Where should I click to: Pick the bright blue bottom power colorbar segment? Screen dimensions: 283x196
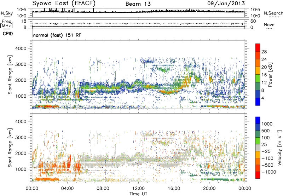pyautogui.click(x=258, y=102)
